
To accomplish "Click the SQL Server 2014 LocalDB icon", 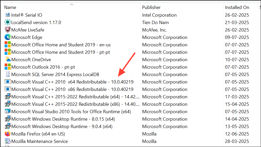I will pyautogui.click(x=8, y=74).
